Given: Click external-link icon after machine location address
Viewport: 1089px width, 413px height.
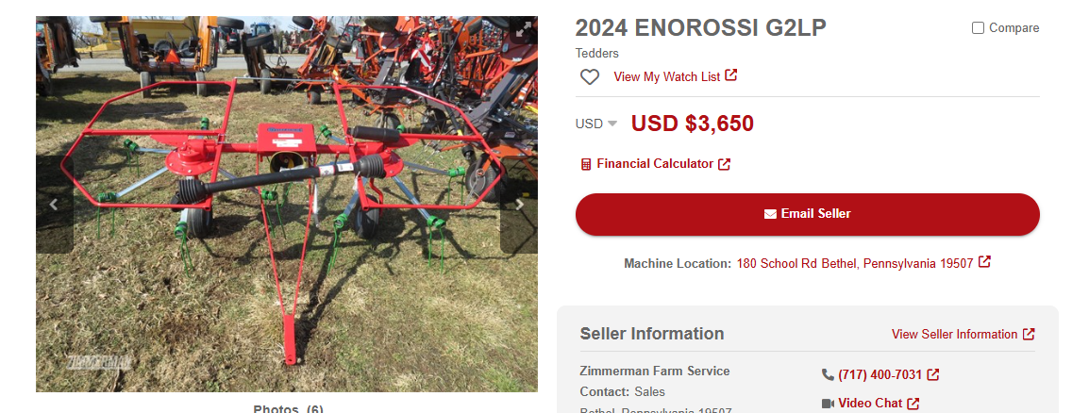Looking at the screenshot, I should (x=984, y=262).
